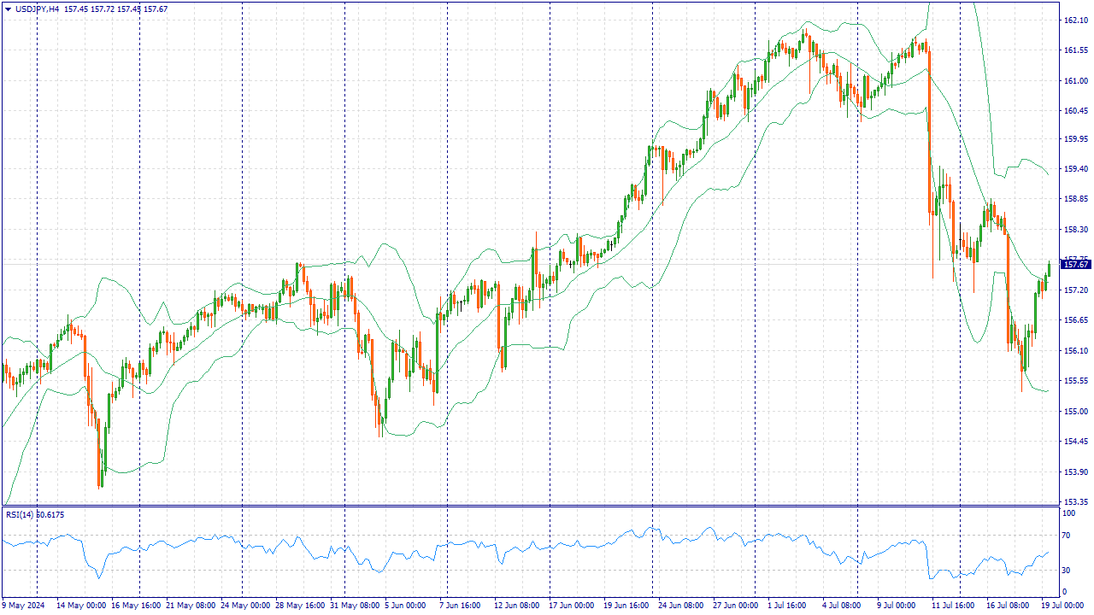The height and width of the screenshot is (615, 1094).
Task: Click the 155.00 level on price axis
Action: pos(1074,412)
